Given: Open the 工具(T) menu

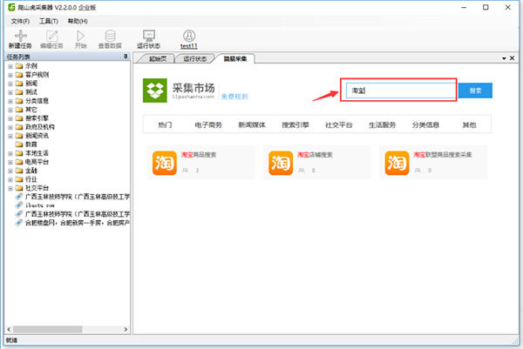Looking at the screenshot, I should (x=49, y=21).
